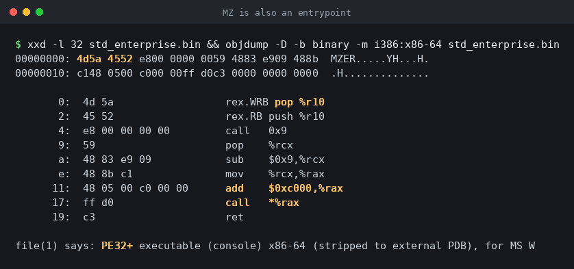This screenshot has width=574, height=269.
Task: Click the 'pop %rcx' instruction
Action: tap(259, 145)
